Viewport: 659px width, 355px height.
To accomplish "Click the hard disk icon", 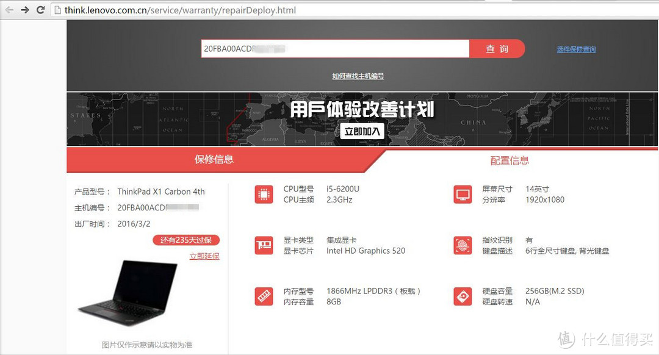I will point(463,296).
